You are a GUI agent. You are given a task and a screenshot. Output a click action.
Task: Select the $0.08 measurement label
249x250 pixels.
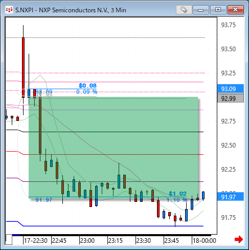87,86
